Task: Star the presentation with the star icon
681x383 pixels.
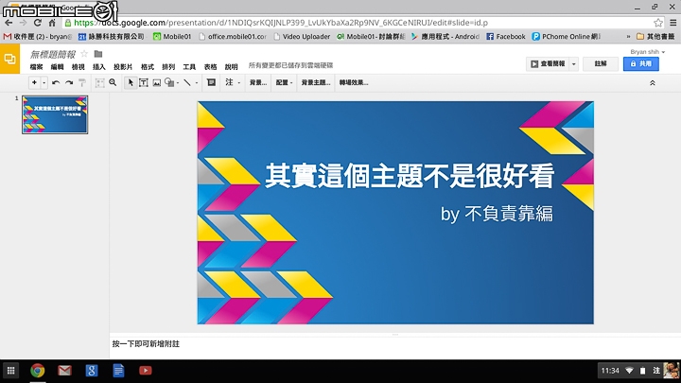Action: pos(85,54)
